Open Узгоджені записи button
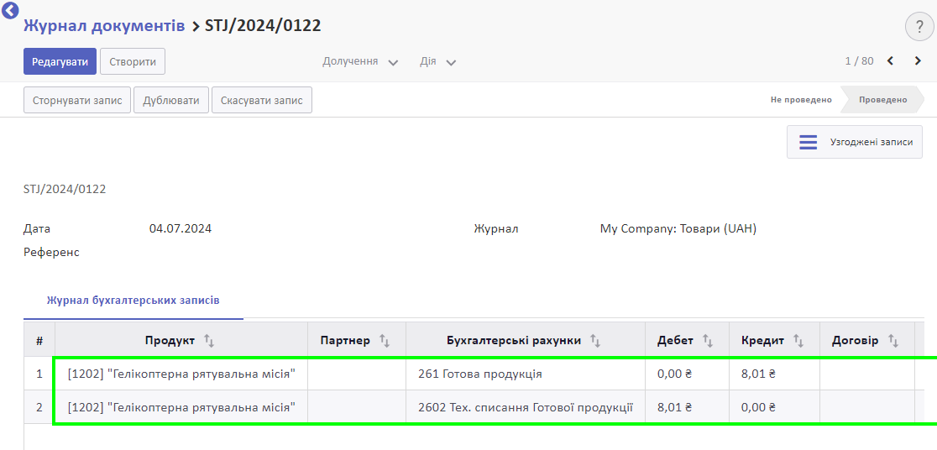The image size is (937, 450). coord(855,142)
